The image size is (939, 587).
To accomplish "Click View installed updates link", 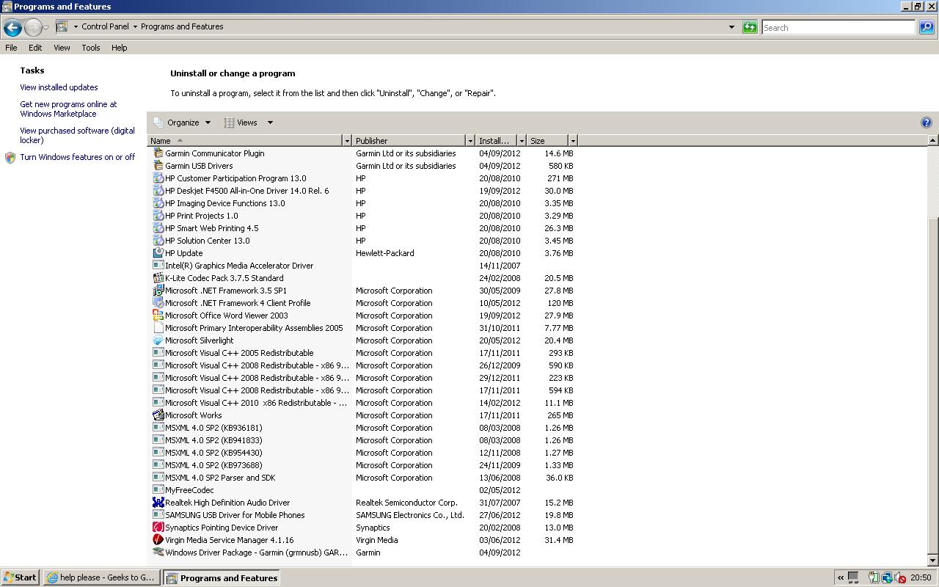I will coord(59,87).
